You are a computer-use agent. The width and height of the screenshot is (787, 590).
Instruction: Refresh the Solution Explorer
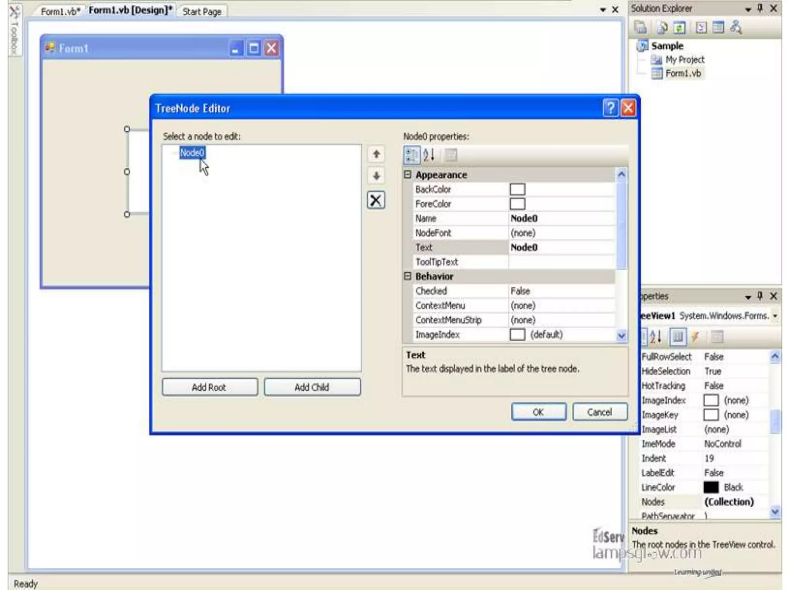click(x=679, y=28)
